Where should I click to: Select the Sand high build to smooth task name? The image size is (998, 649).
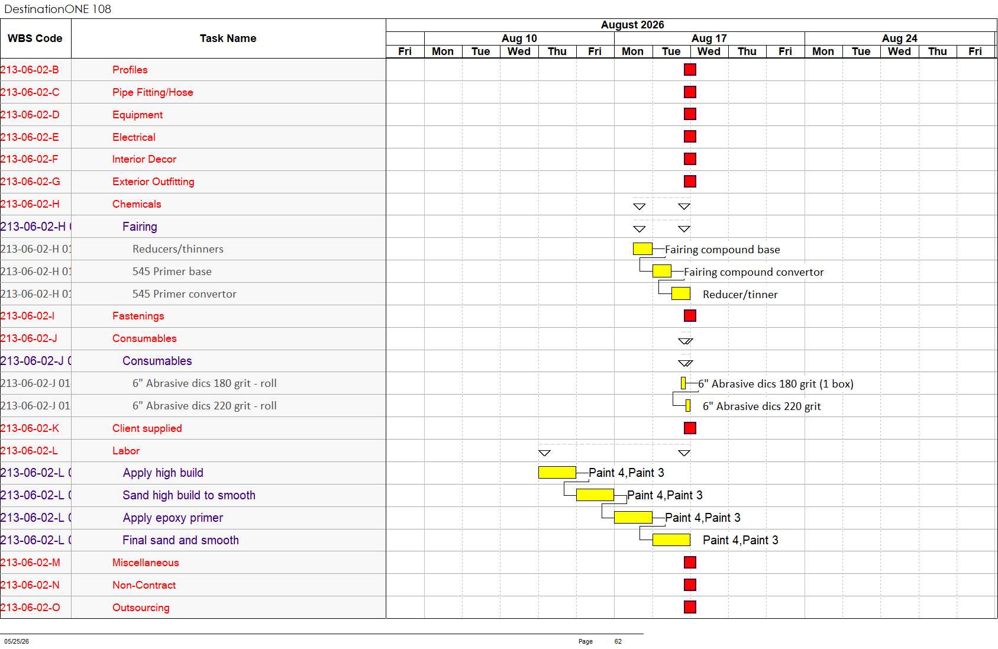[189, 495]
